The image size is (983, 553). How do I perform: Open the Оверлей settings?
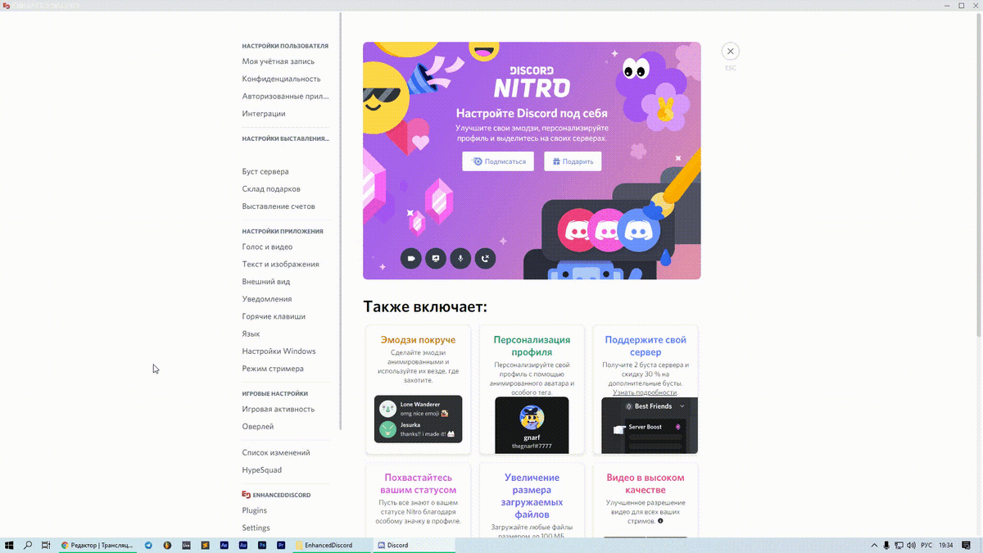point(258,427)
